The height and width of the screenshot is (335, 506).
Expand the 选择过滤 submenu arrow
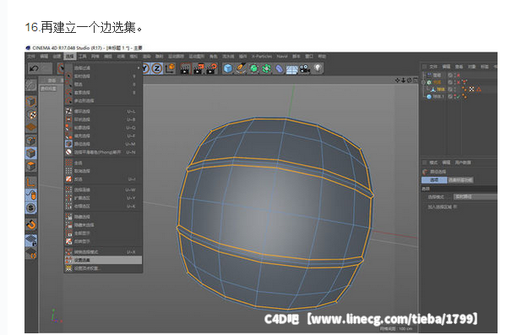pyautogui.click(x=139, y=68)
